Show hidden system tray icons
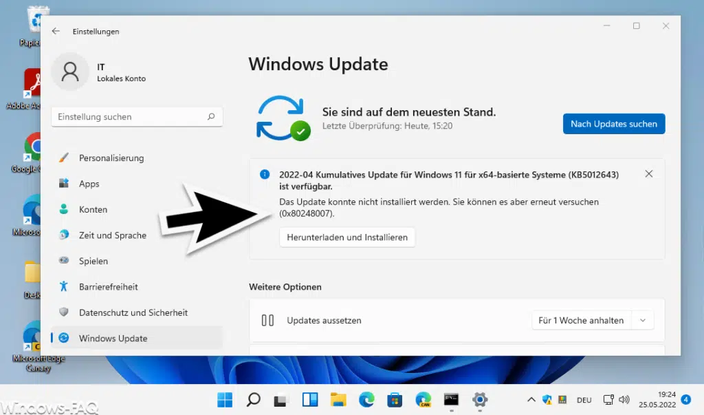The image size is (704, 415). [x=531, y=400]
